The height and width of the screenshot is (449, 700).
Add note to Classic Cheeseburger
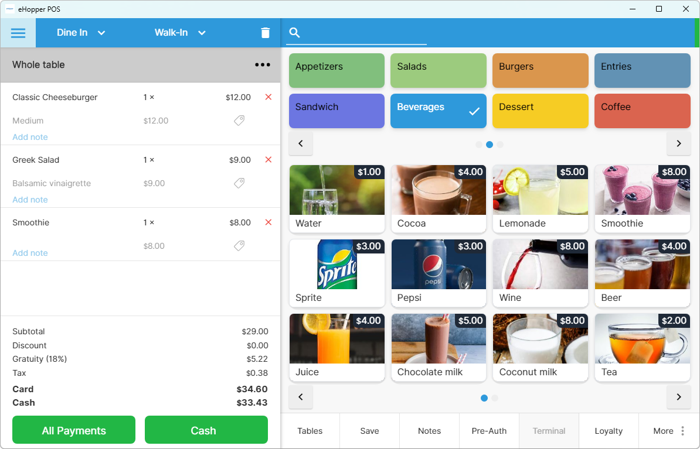pos(30,137)
